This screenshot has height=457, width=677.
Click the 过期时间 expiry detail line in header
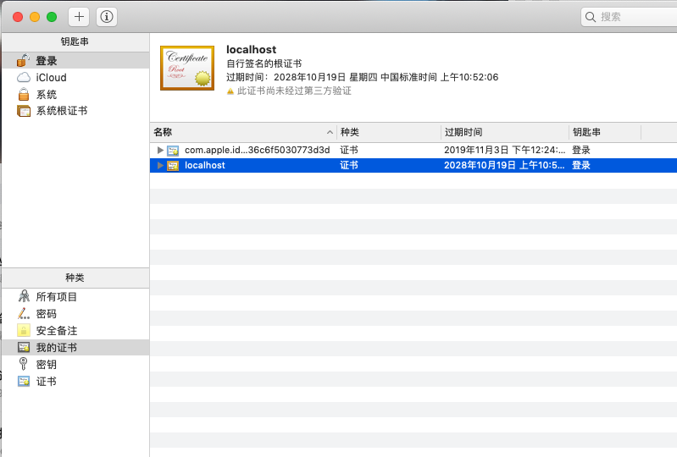[x=363, y=77]
